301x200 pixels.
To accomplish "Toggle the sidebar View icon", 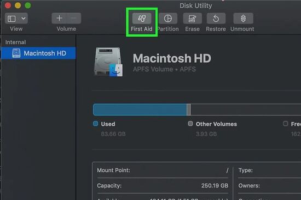I will point(11,19).
